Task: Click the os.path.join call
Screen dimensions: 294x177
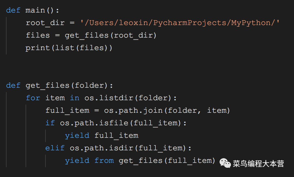Action: (167, 111)
